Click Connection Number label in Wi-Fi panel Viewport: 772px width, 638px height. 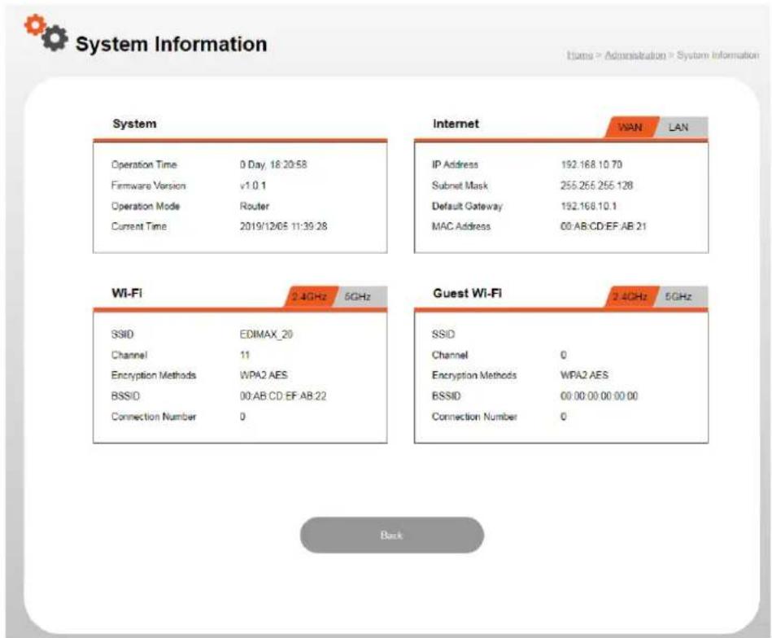(x=154, y=417)
